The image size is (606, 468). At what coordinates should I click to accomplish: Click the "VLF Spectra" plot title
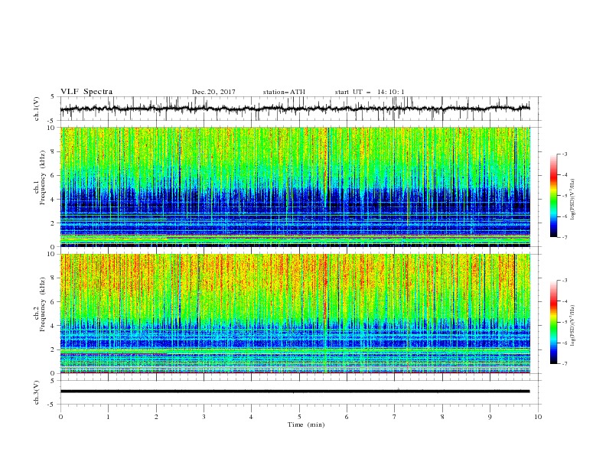(x=86, y=92)
